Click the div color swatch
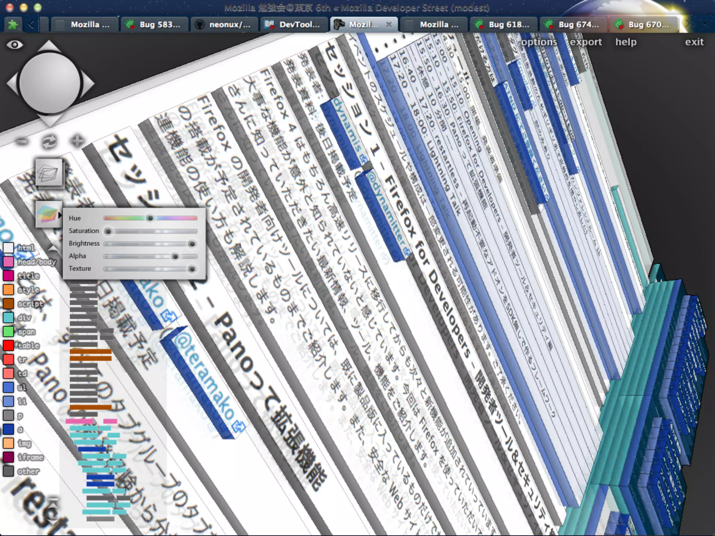 coord(8,318)
